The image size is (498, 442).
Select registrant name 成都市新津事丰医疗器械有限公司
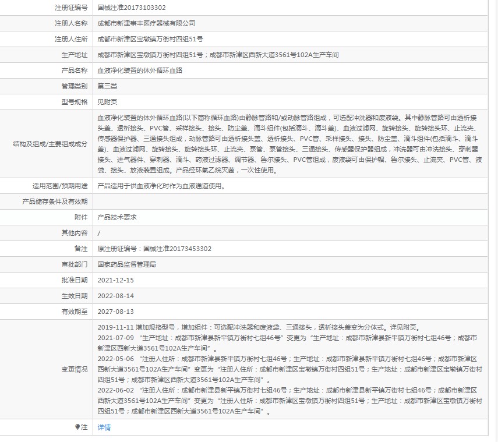pos(146,23)
